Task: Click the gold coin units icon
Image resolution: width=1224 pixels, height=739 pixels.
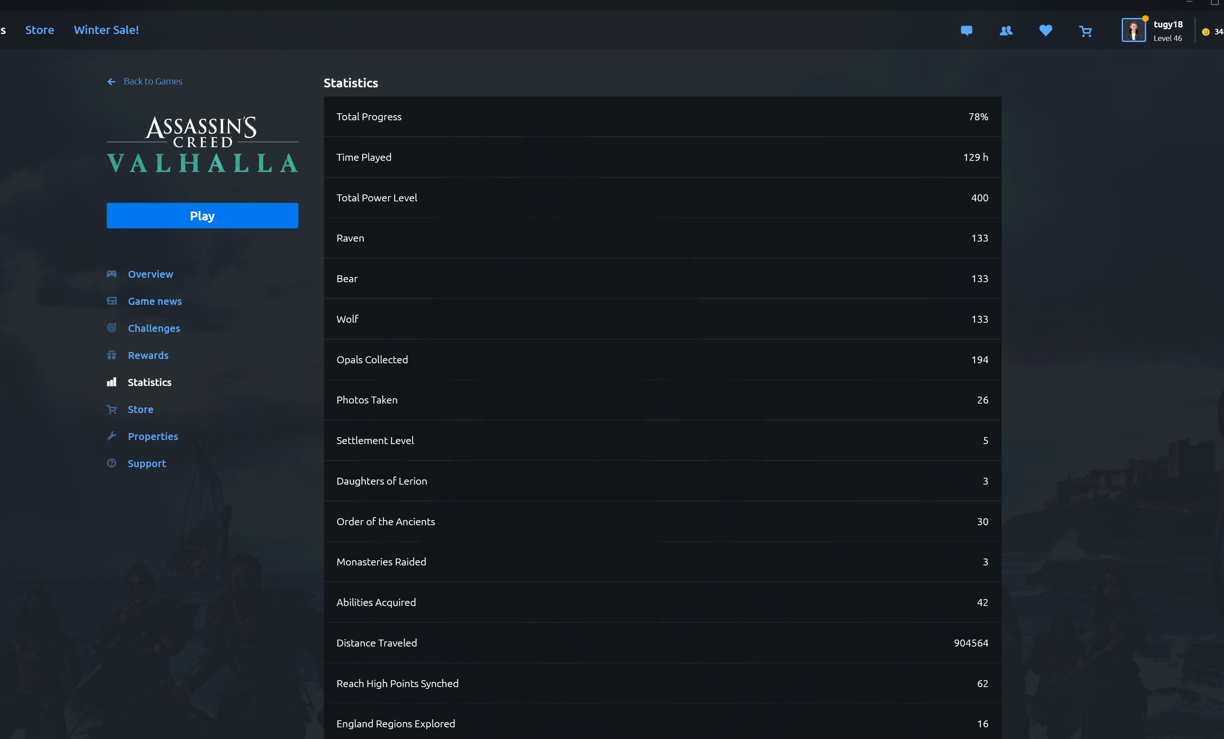Action: pos(1206,32)
